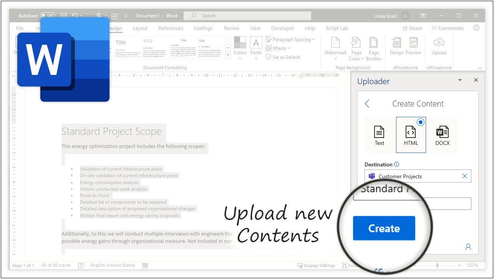Click the zoom in plus icon
Viewport: 494px width, 279px height.
[460, 266]
